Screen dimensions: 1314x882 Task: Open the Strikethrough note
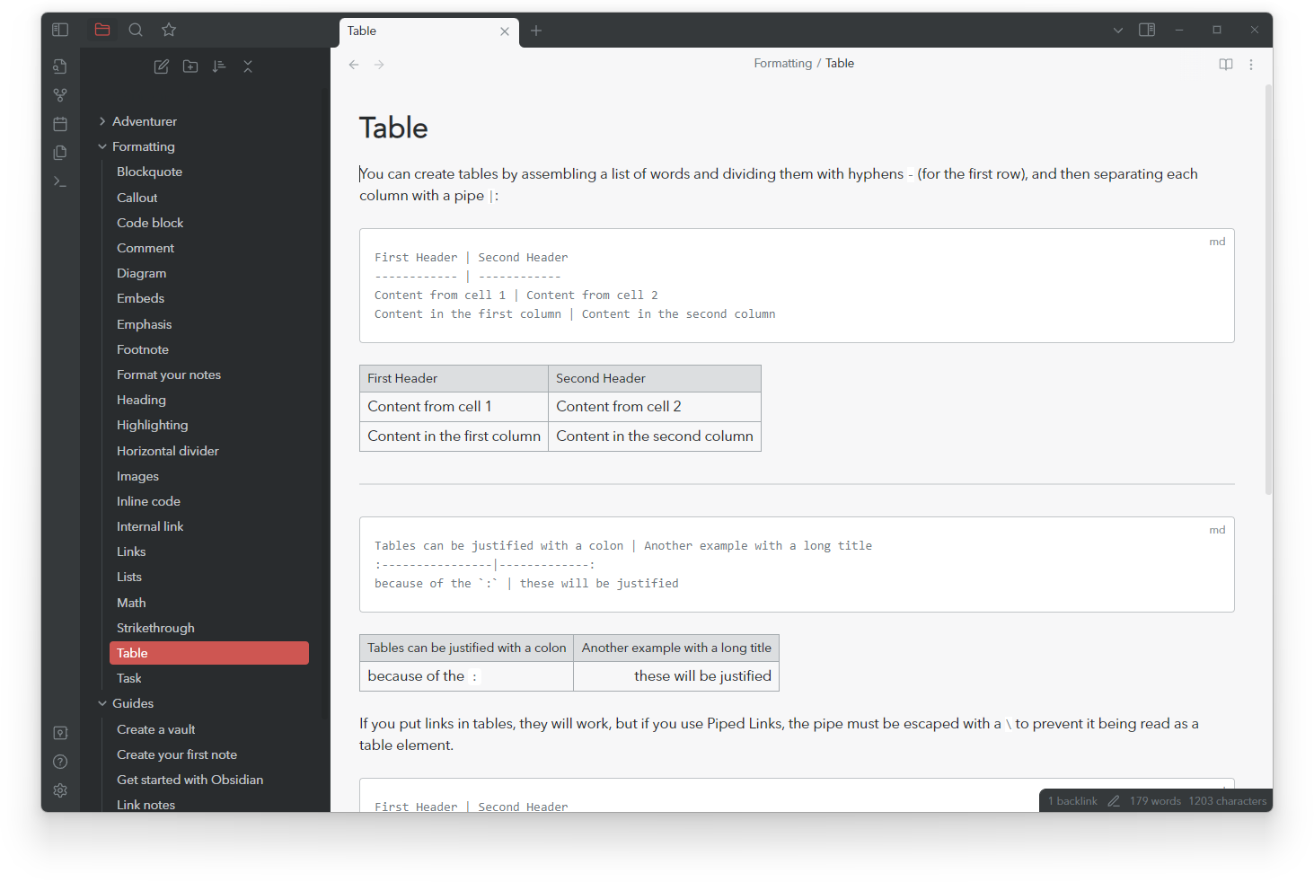[155, 628]
